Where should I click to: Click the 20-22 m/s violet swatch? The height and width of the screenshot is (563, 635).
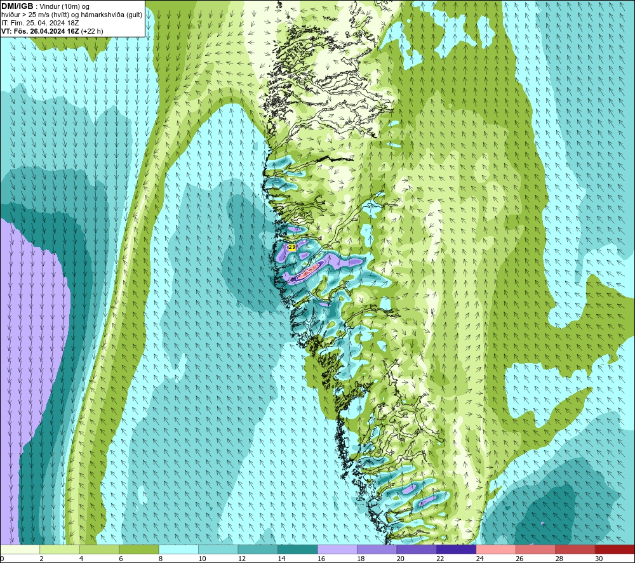coord(417,549)
